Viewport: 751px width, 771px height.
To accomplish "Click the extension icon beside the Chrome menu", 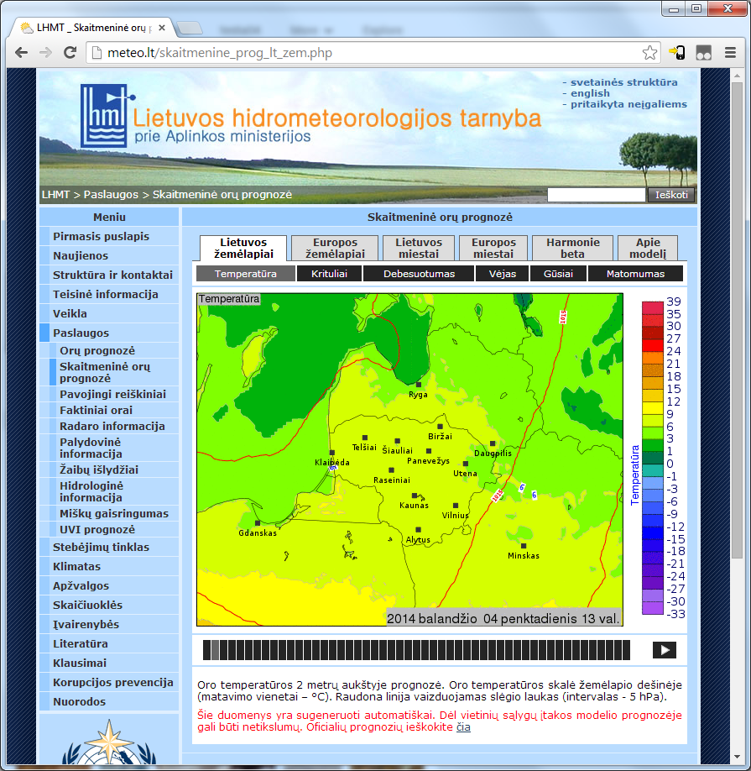I will pyautogui.click(x=703, y=53).
